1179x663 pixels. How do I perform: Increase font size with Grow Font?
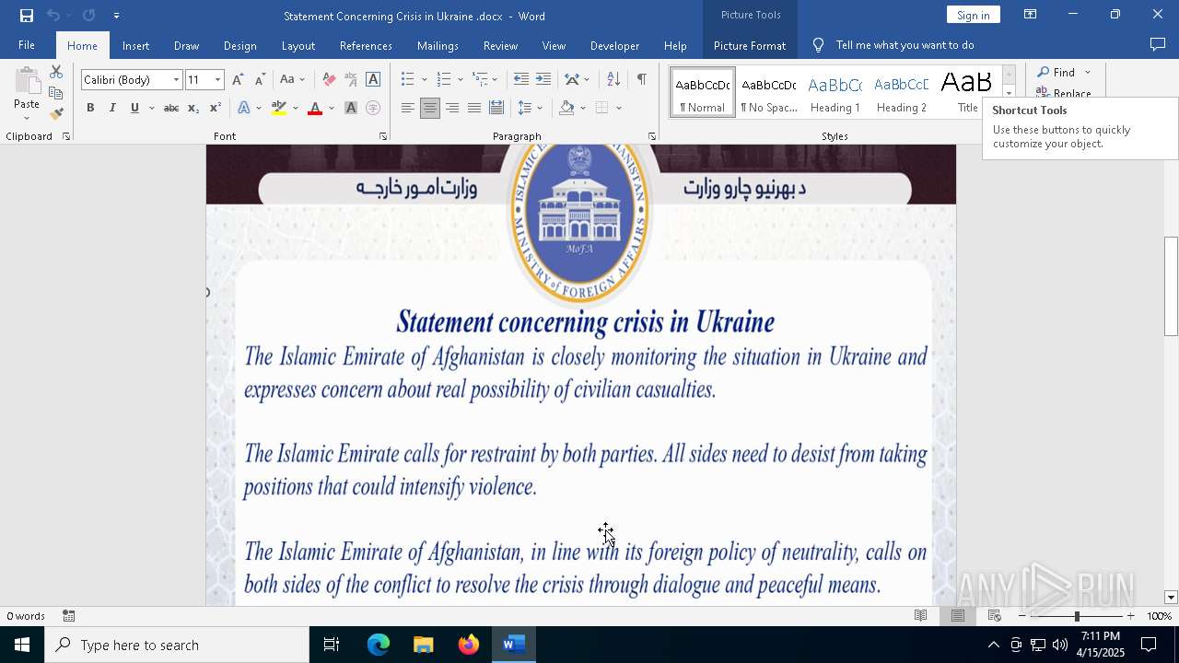click(x=238, y=80)
